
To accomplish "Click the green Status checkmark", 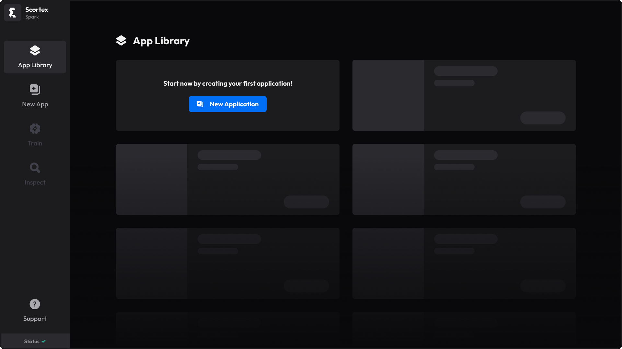I will point(44,341).
